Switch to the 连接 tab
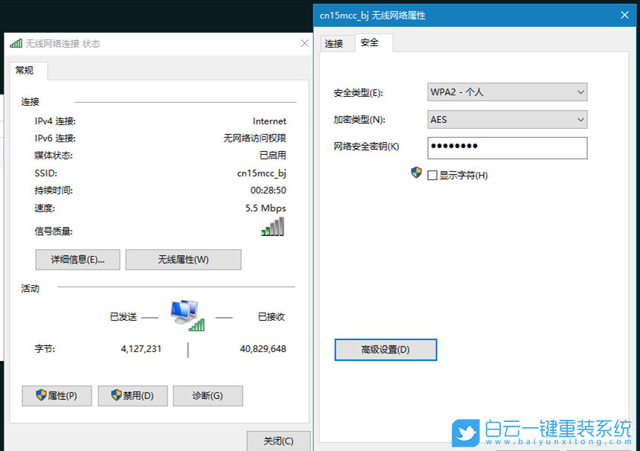 pos(337,43)
